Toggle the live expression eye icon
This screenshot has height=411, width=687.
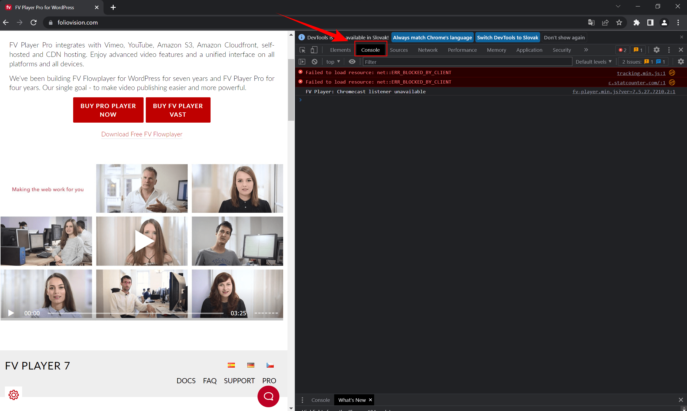pos(352,62)
